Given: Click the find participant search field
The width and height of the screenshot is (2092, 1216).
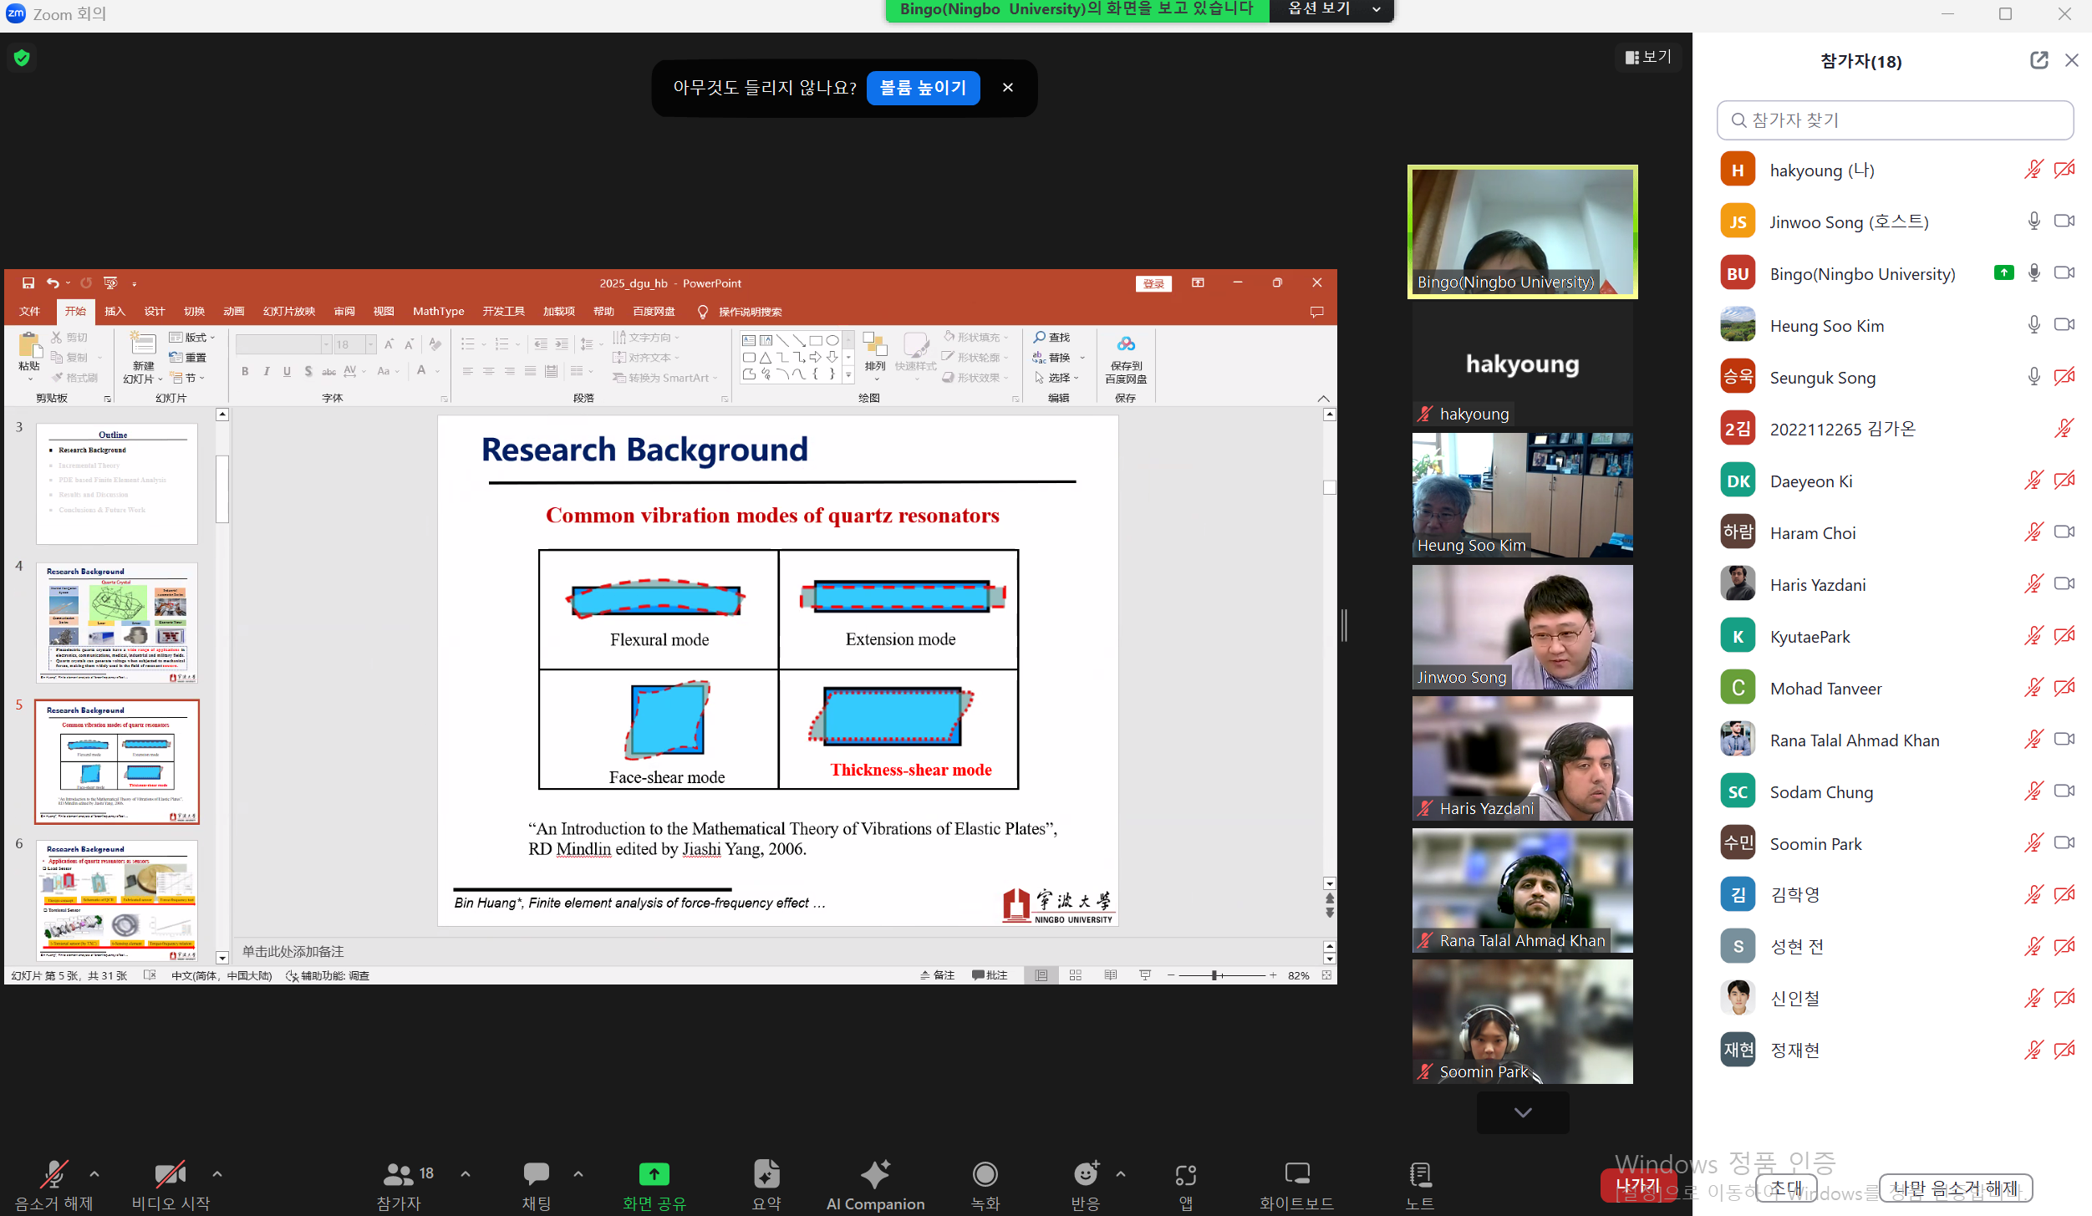Looking at the screenshot, I should point(1895,120).
